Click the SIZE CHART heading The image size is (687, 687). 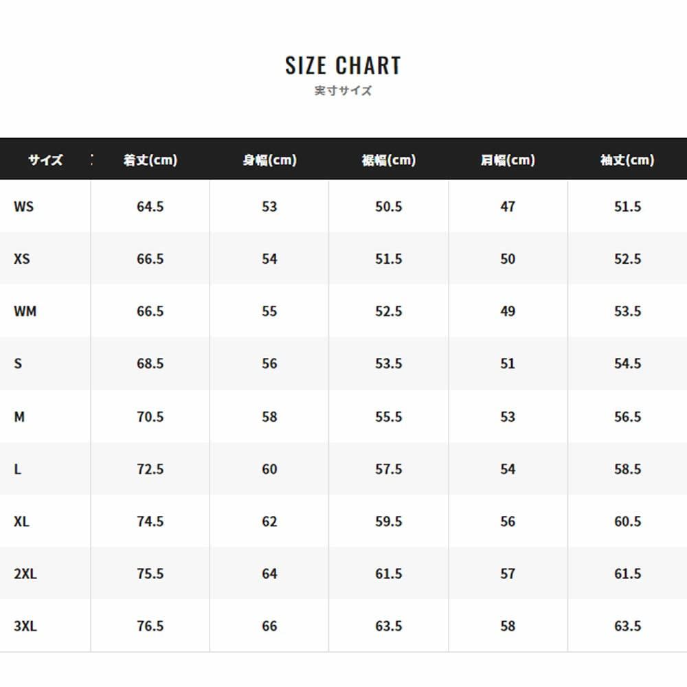click(x=343, y=66)
